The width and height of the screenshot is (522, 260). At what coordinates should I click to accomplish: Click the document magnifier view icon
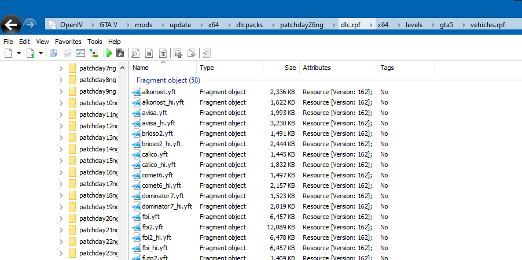[135, 53]
